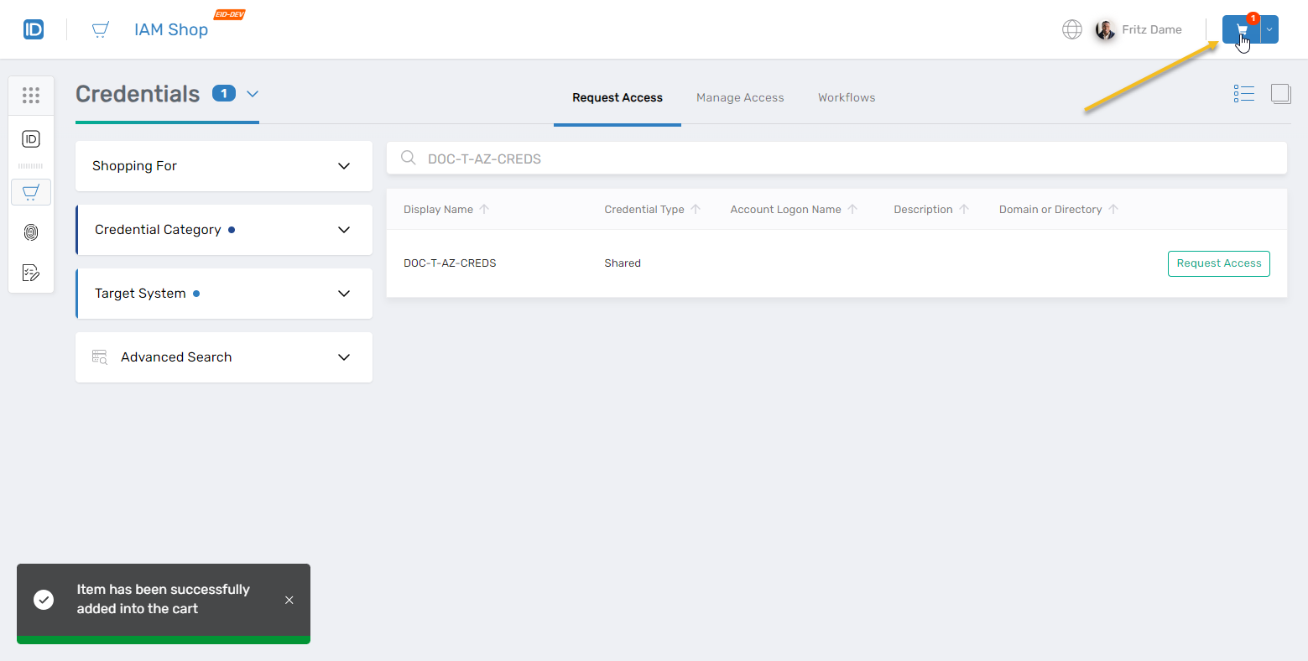Screen dimensions: 1308x661
Task: Switch to card view icon
Action: [x=1280, y=94]
